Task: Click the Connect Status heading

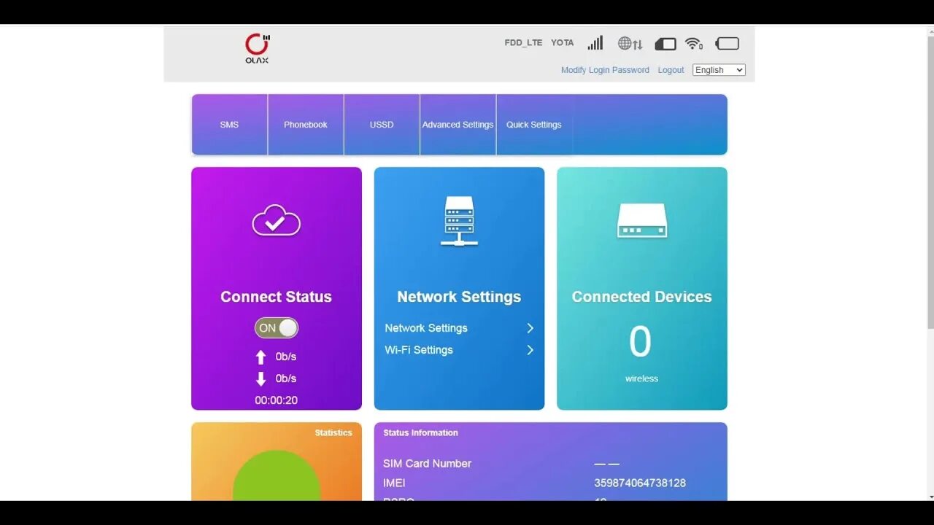Action: pyautogui.click(x=276, y=297)
